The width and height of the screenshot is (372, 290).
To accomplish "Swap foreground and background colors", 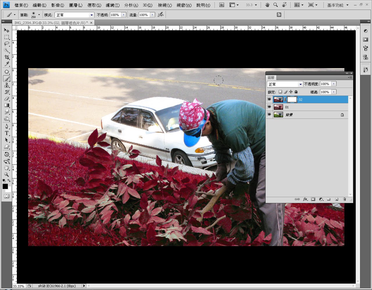I will click(x=9, y=181).
